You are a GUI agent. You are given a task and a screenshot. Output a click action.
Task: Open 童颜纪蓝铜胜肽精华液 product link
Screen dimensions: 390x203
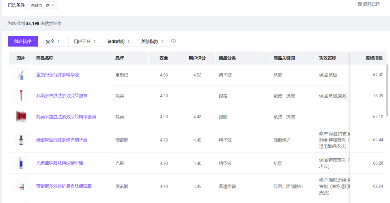[57, 75]
